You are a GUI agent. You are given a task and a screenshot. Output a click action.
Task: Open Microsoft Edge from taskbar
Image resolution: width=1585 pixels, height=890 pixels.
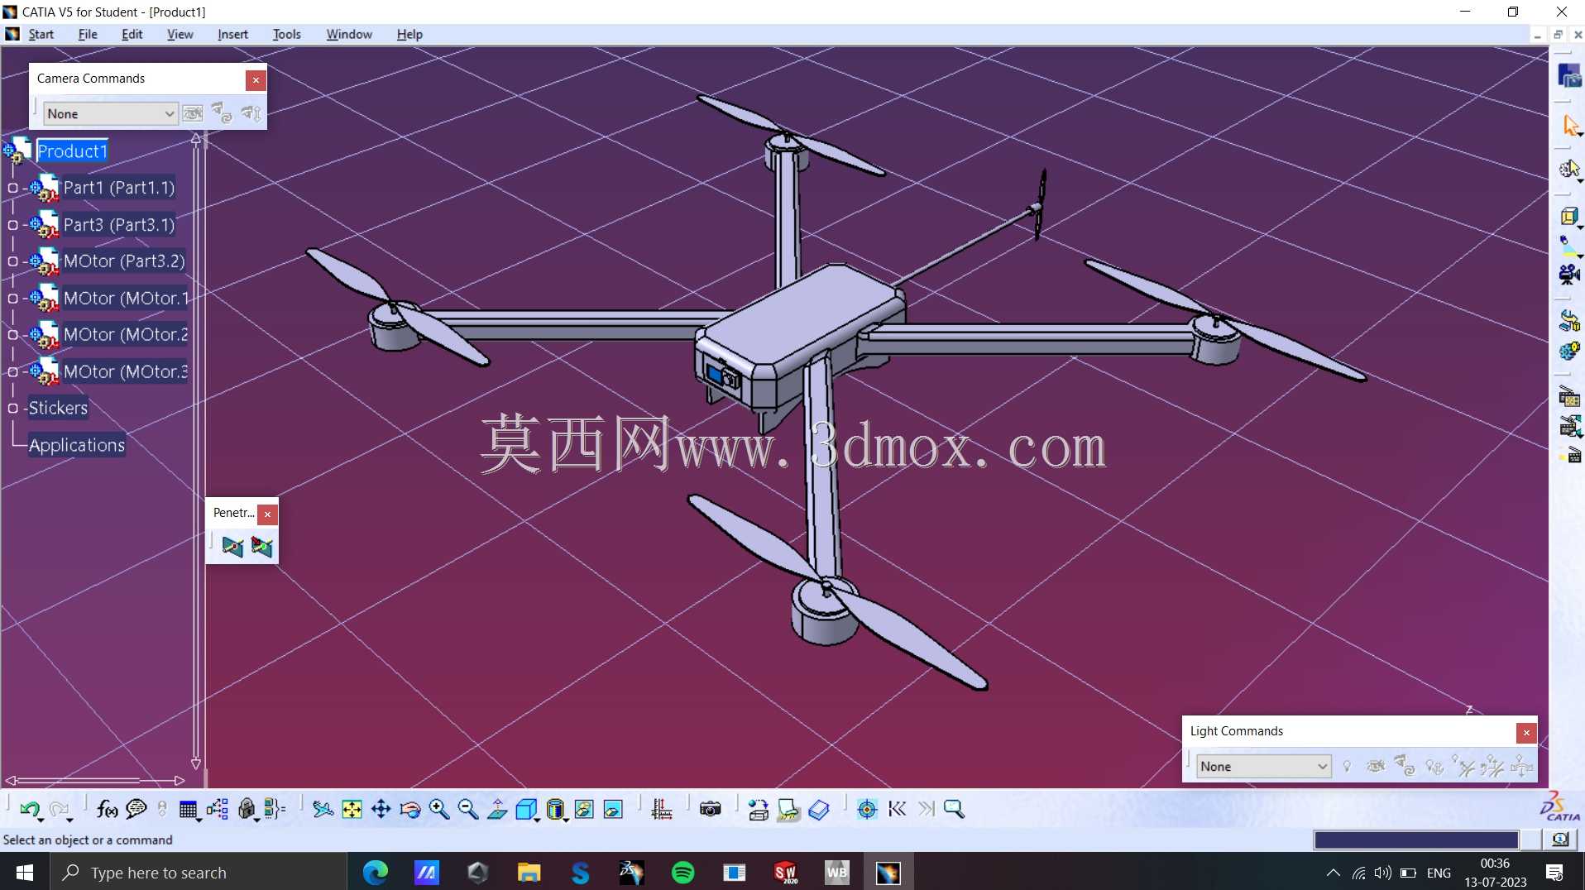click(376, 873)
